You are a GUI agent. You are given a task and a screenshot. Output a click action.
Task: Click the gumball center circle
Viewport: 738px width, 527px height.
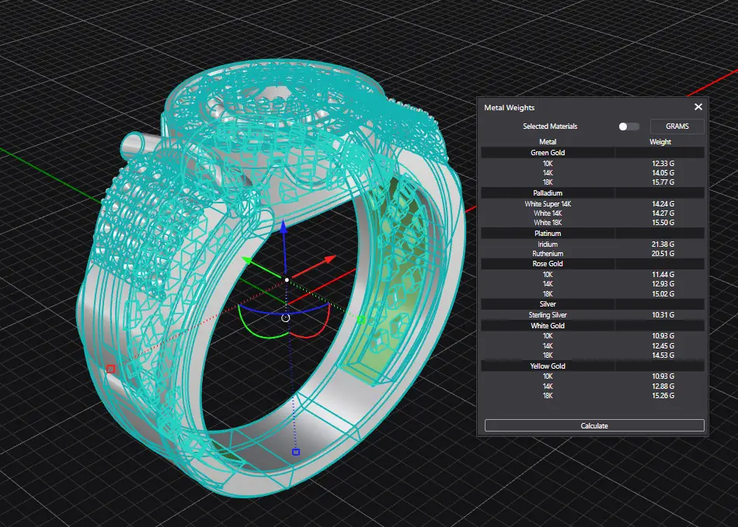[x=285, y=317]
